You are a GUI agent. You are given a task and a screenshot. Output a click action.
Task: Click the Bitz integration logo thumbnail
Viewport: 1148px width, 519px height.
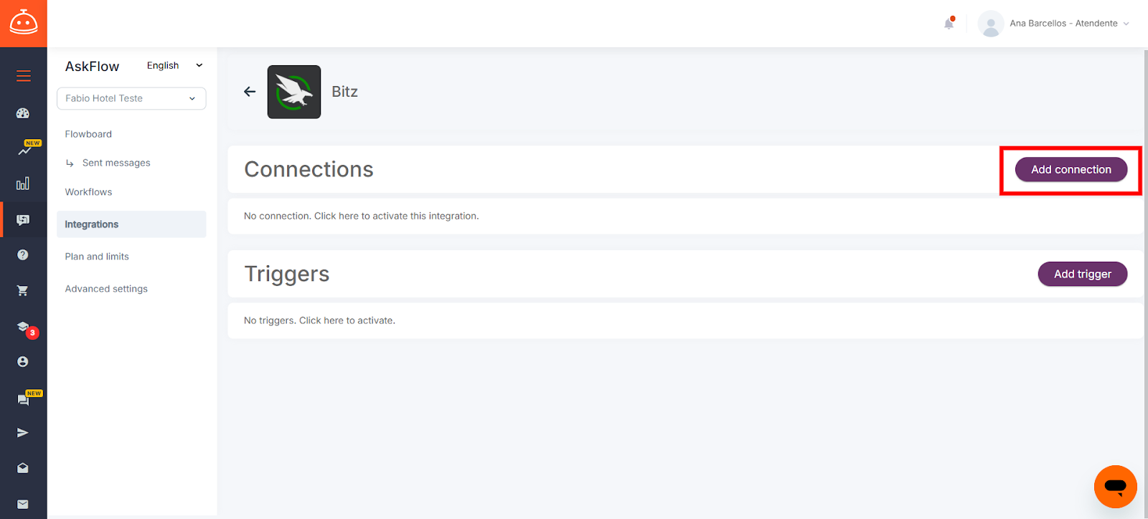[294, 92]
